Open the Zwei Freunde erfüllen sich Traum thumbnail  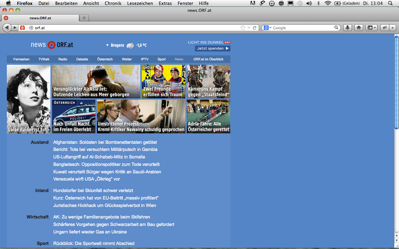pyautogui.click(x=164, y=82)
